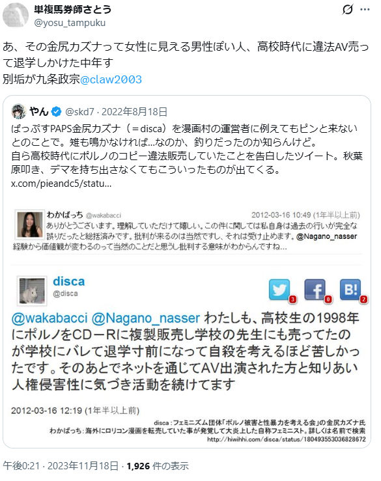Click the red count badge on Twitter icon
Viewport: 381px width, 481px height.
tap(292, 299)
